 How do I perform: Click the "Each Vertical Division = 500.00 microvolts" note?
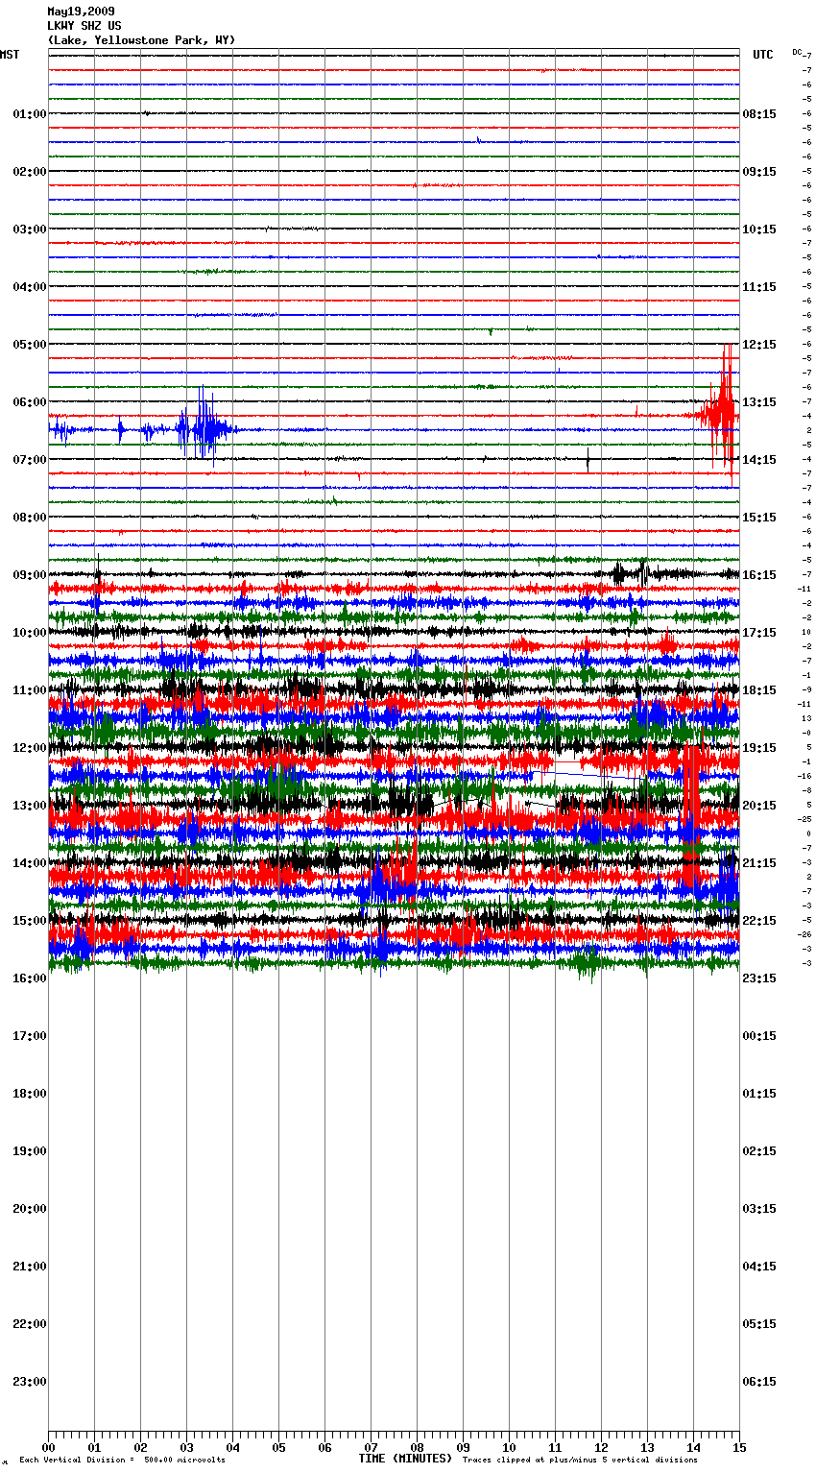pos(122,1460)
